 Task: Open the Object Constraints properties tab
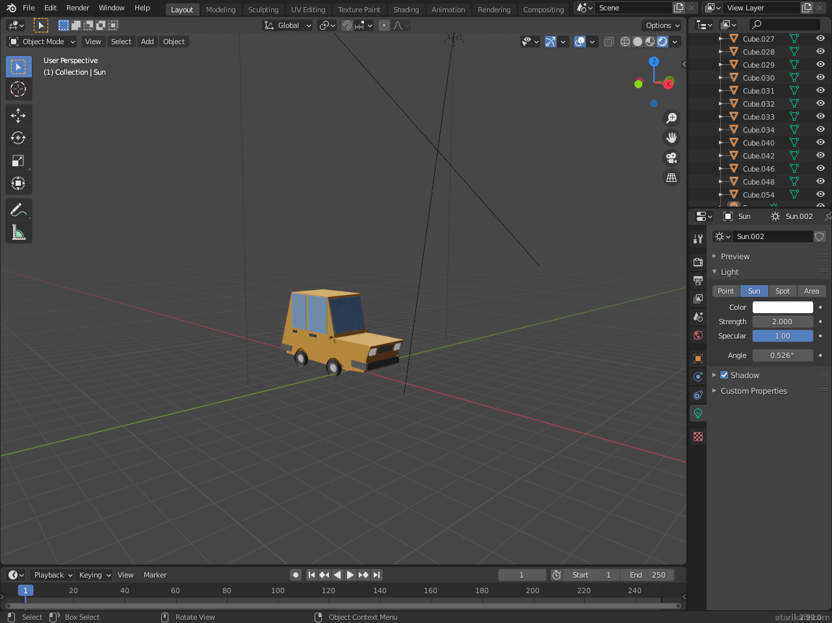click(698, 395)
